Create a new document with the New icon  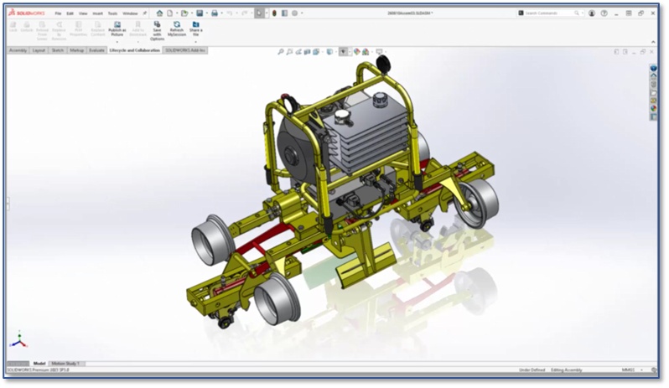click(170, 13)
